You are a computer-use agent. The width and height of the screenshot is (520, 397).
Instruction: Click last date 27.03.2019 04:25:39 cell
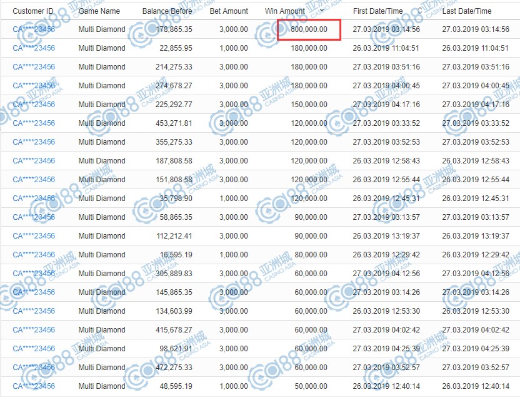click(x=475, y=349)
